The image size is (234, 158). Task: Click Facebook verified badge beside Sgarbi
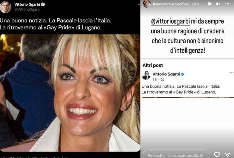(x=182, y=74)
